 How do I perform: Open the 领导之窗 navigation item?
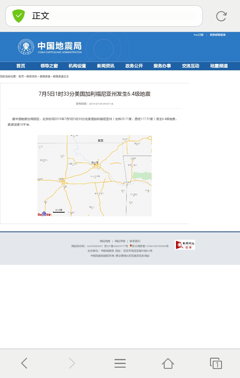tap(49, 66)
